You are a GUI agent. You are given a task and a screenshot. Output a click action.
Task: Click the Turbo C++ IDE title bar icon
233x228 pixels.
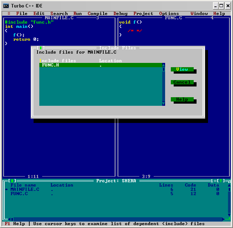(6, 6)
